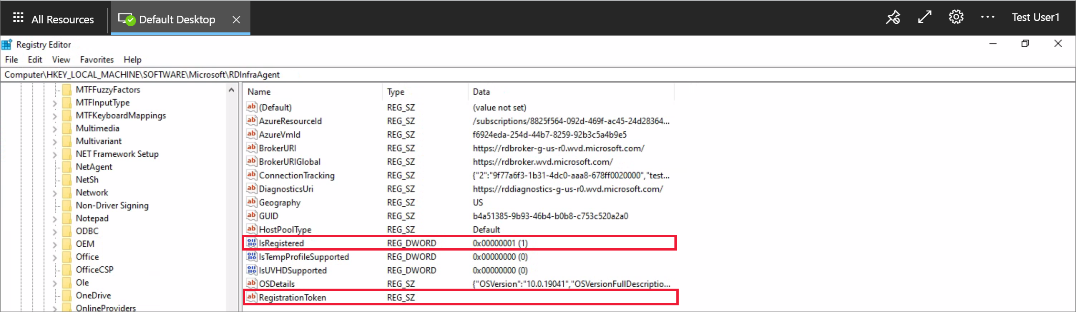Viewport: 1076px width, 312px height.
Task: Select the IsUVHDSupported DWORD value icon
Action: 251,270
